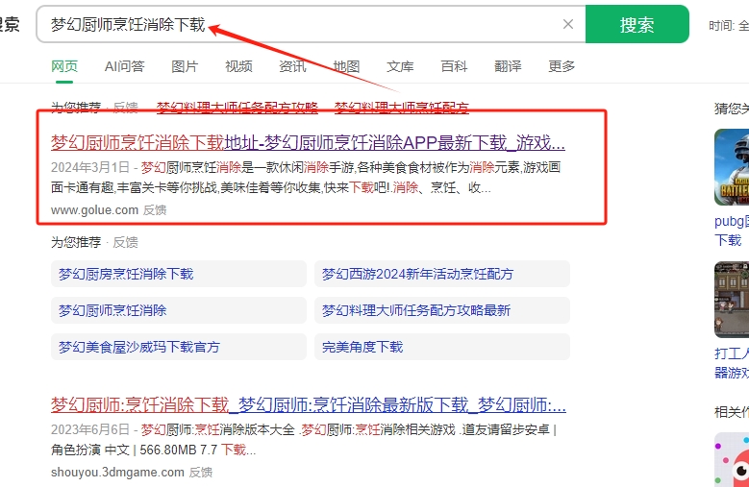This screenshot has height=487, width=749.
Task: Open suggestion 完美角度下载
Action: [442, 347]
